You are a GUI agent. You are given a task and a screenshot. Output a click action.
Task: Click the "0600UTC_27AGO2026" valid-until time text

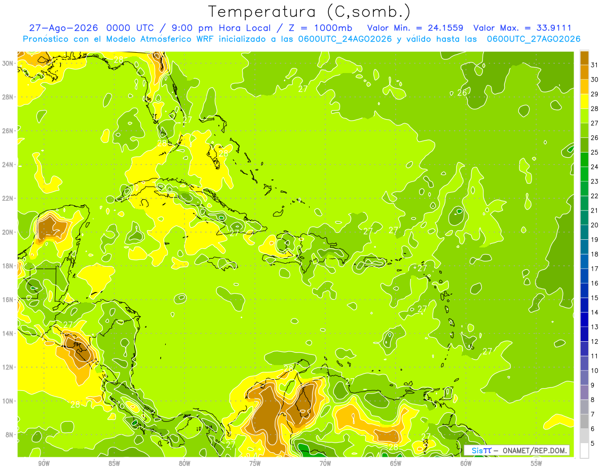tap(534, 39)
